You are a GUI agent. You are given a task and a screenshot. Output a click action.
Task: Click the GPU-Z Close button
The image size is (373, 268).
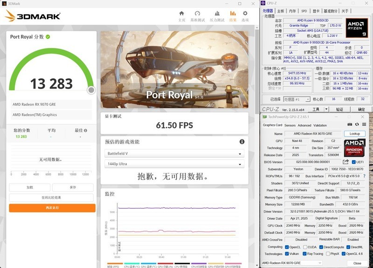click(357, 263)
